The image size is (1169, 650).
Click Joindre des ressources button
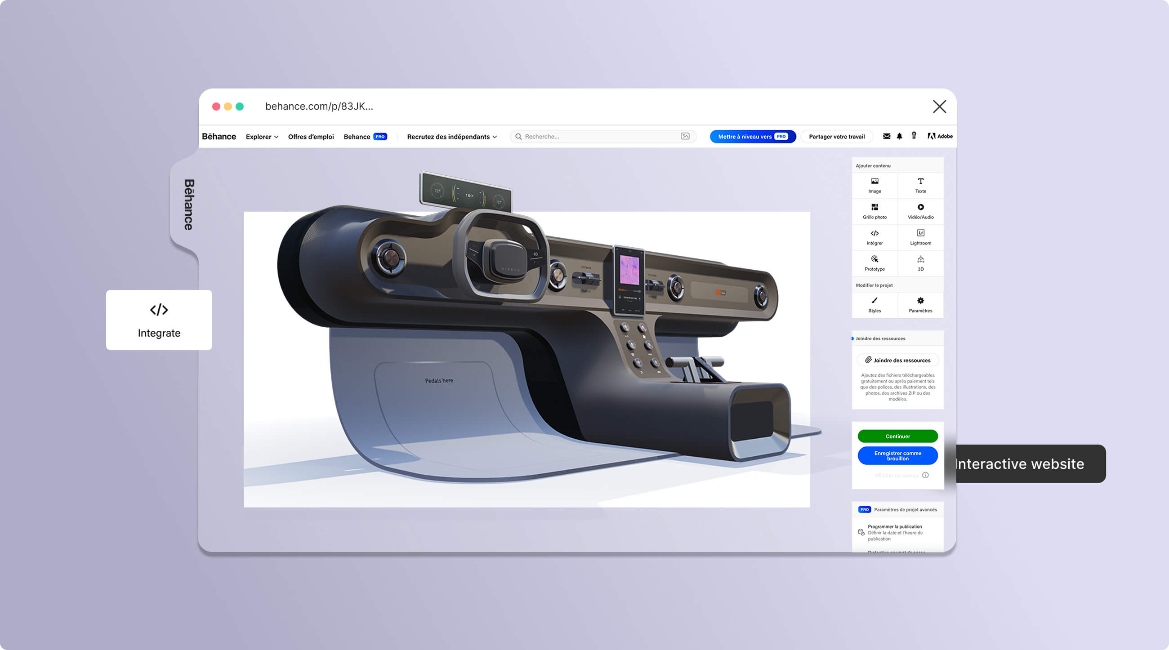coord(897,360)
